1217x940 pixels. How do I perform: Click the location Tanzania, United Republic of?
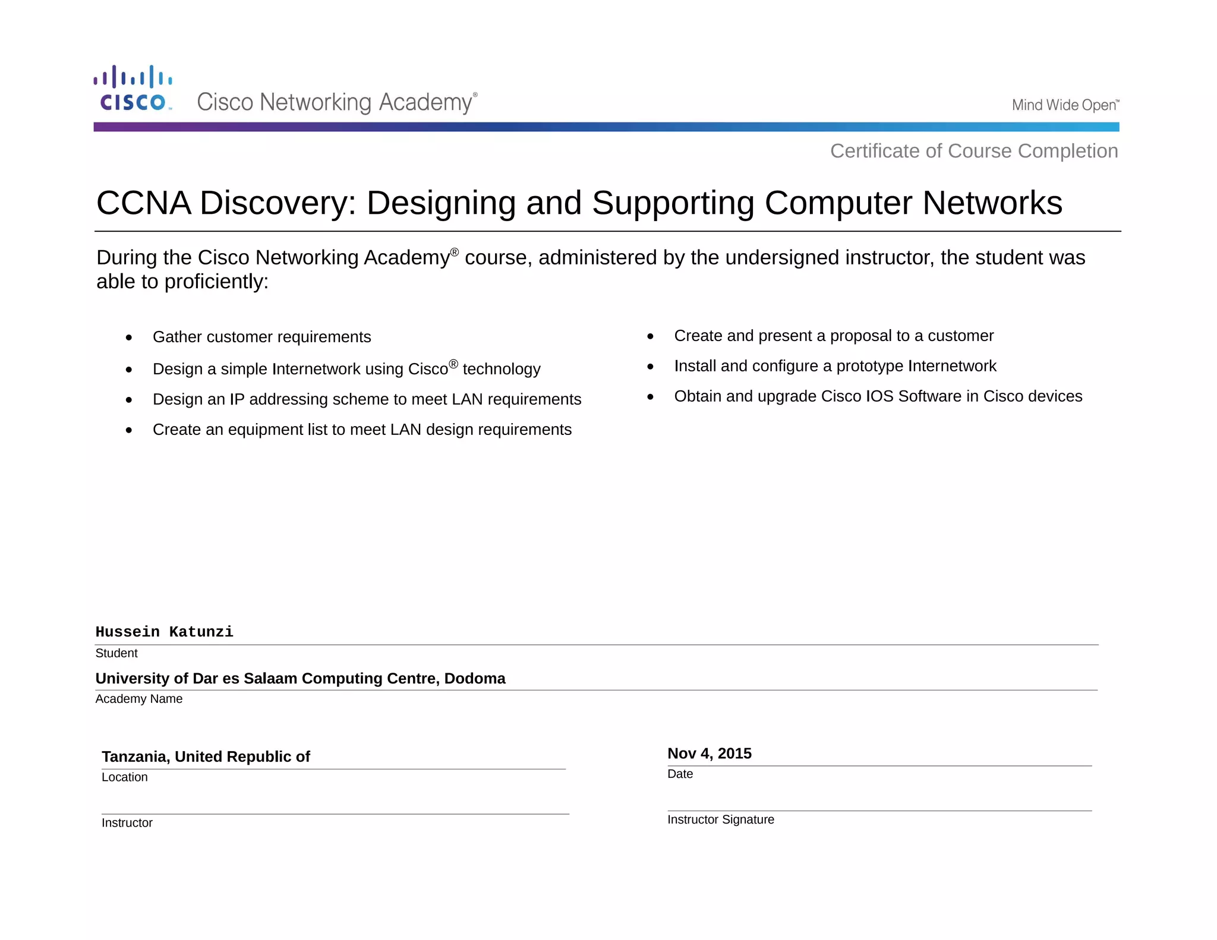(206, 756)
